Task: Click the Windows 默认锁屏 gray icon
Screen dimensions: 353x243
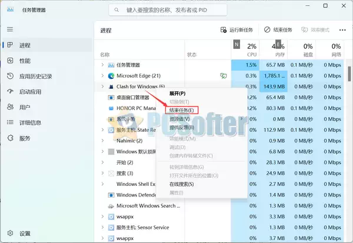Action: (111, 152)
